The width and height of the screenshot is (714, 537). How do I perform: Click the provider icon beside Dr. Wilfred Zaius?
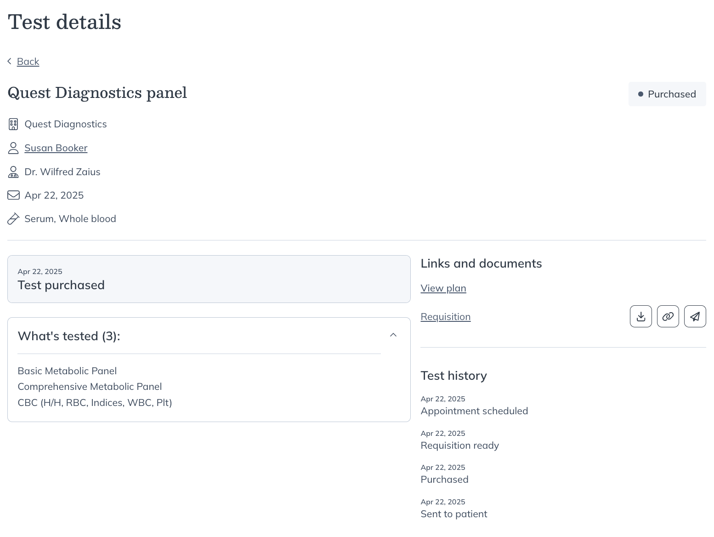(x=13, y=172)
